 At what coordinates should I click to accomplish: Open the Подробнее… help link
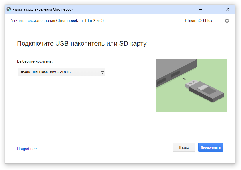click(x=29, y=149)
